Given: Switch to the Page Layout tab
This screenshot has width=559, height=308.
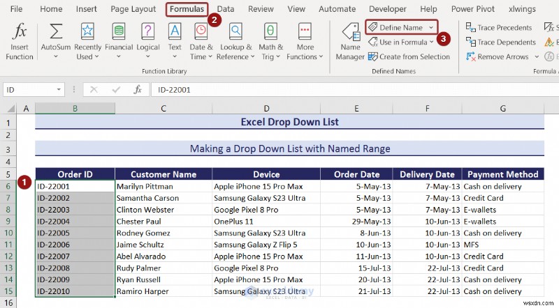Looking at the screenshot, I should (133, 9).
